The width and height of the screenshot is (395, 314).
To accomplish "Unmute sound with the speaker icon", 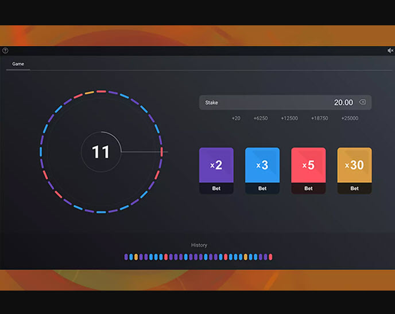I will [x=390, y=50].
